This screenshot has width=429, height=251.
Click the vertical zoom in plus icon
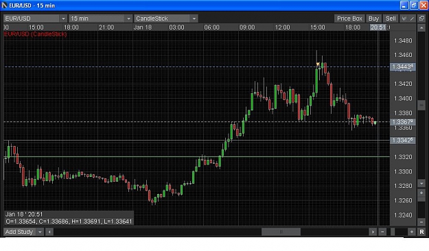pos(421,193)
